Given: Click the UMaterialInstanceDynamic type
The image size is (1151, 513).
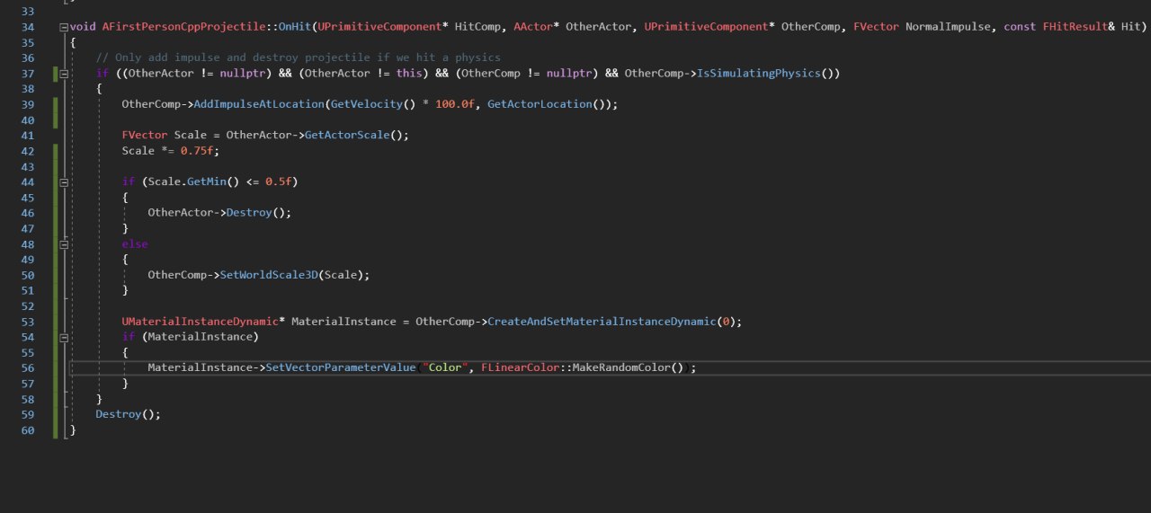Looking at the screenshot, I should pyautogui.click(x=201, y=322).
